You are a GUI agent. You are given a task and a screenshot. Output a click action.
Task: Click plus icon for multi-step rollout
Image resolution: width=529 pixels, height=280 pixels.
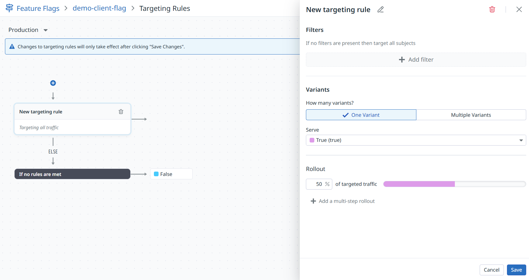pos(313,201)
